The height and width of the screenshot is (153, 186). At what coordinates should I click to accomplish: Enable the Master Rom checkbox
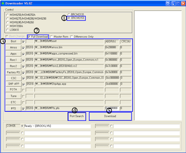[51, 37]
